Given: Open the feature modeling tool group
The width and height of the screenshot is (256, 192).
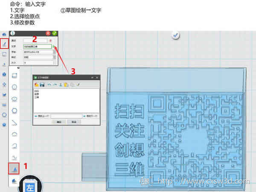Looking at the screenshot, I should 4,64.
